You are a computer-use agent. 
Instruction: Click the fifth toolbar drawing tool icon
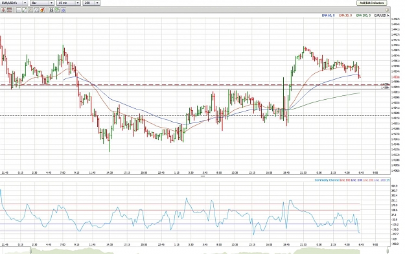30,10
